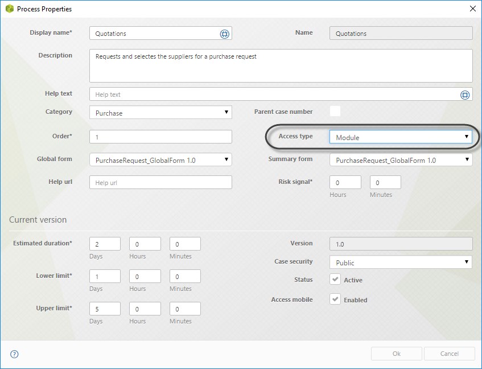The image size is (482, 369).
Task: Expand the Summary form dropdown
Action: point(401,160)
